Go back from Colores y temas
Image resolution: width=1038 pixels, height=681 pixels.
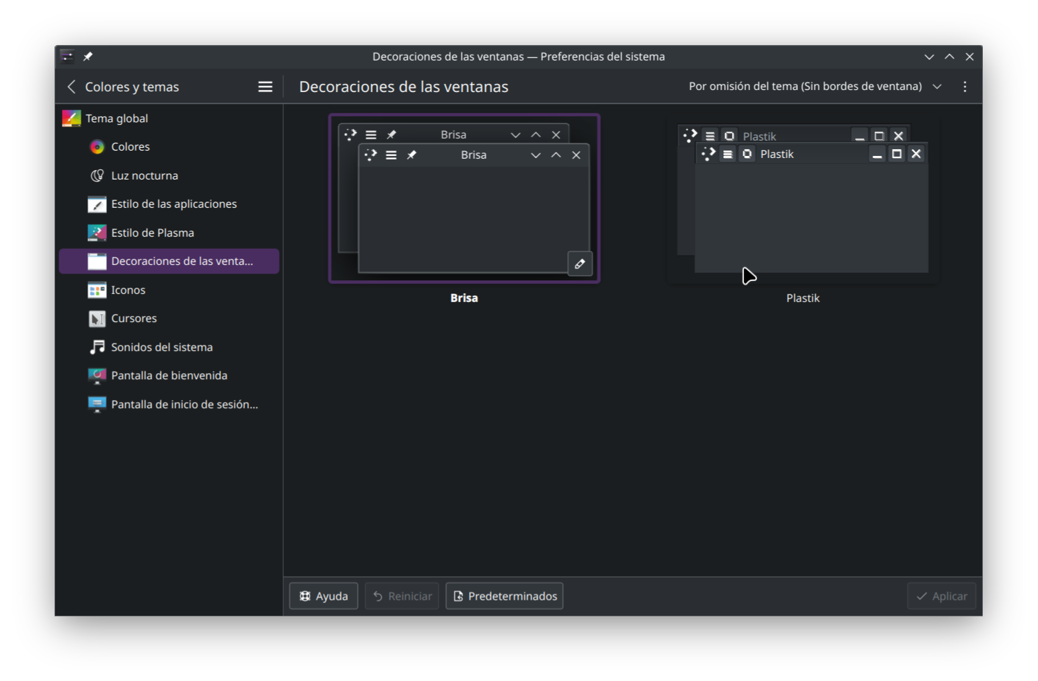[x=71, y=87]
